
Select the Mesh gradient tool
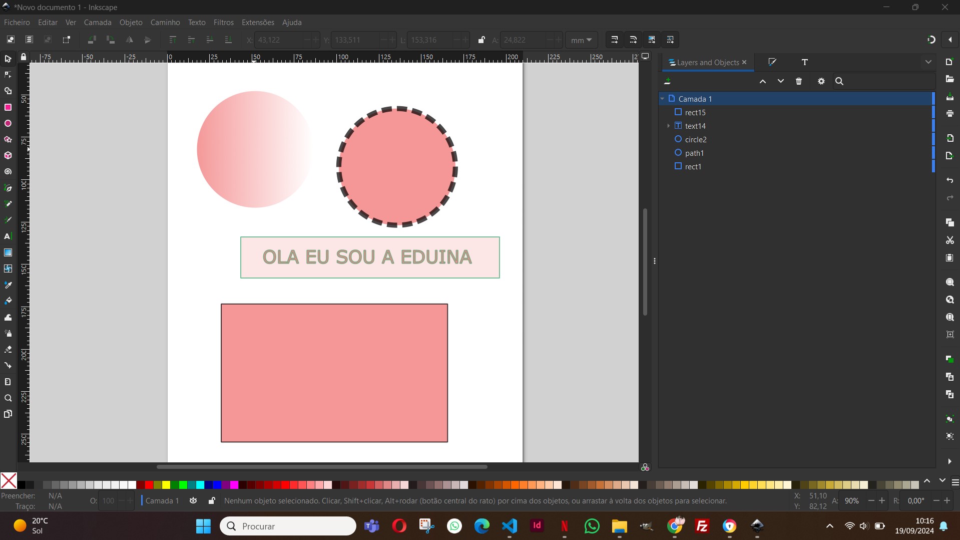coord(8,268)
